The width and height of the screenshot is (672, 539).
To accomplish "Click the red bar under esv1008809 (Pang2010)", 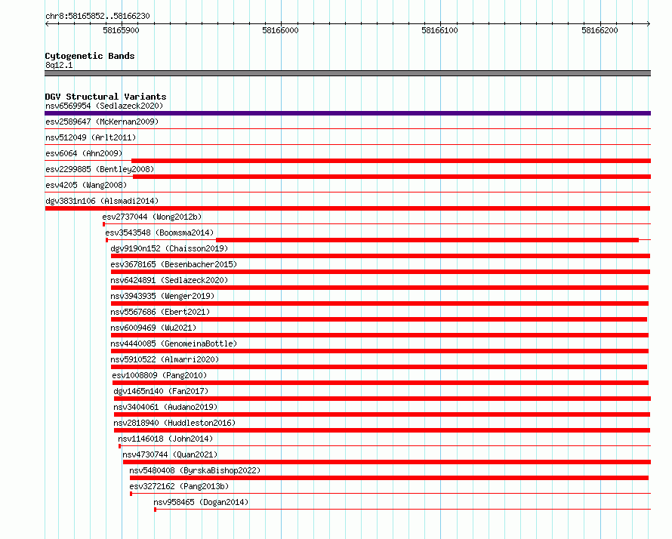I will point(381,383).
